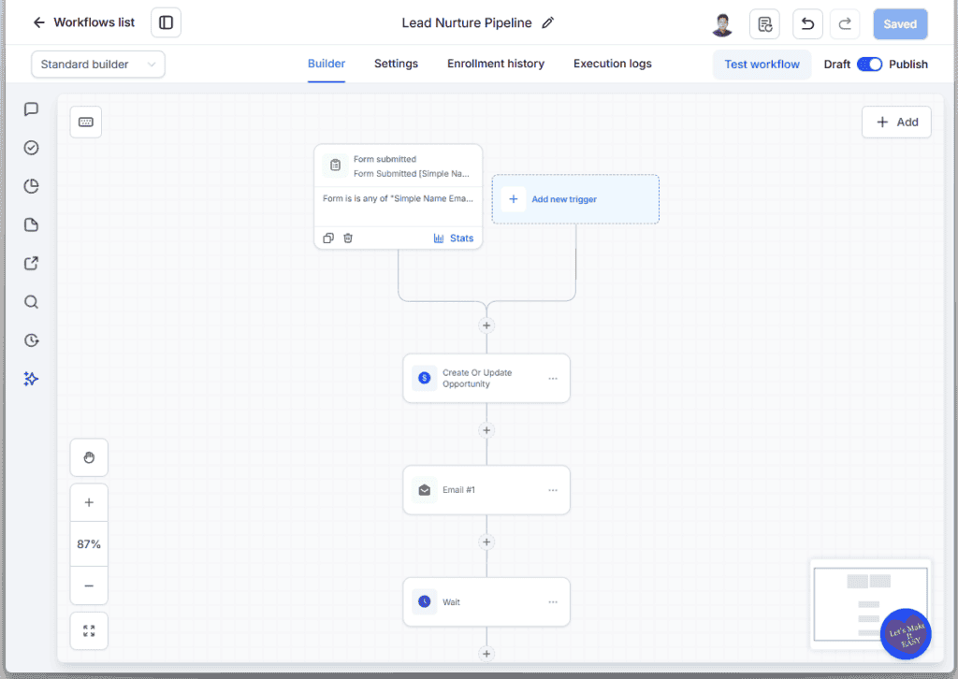Add step below the Wait action
The image size is (958, 679).
[486, 654]
